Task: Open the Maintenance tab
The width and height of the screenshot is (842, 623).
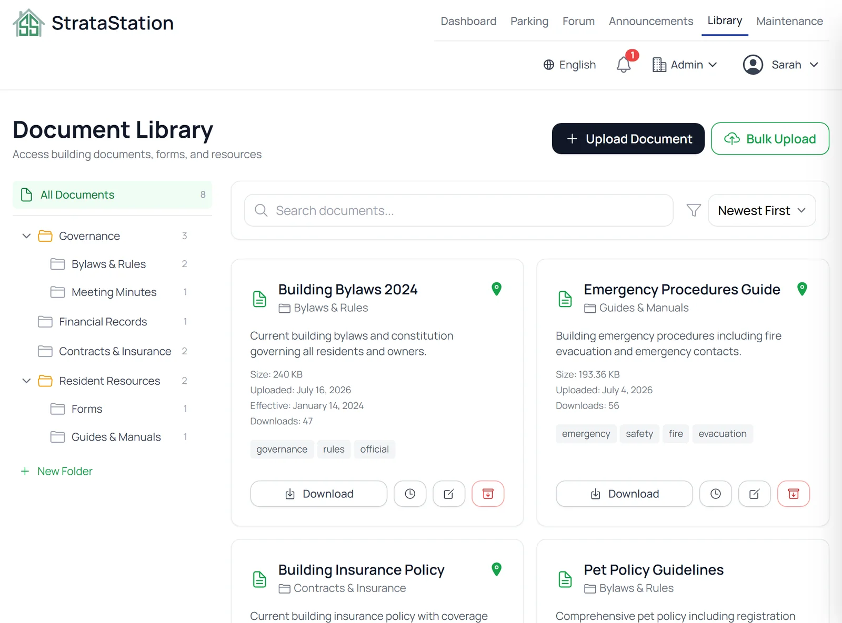Action: [789, 21]
